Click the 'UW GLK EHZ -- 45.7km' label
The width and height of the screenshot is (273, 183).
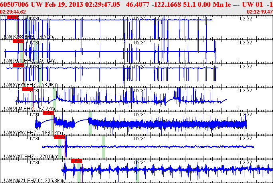pyautogui.click(x=30, y=61)
